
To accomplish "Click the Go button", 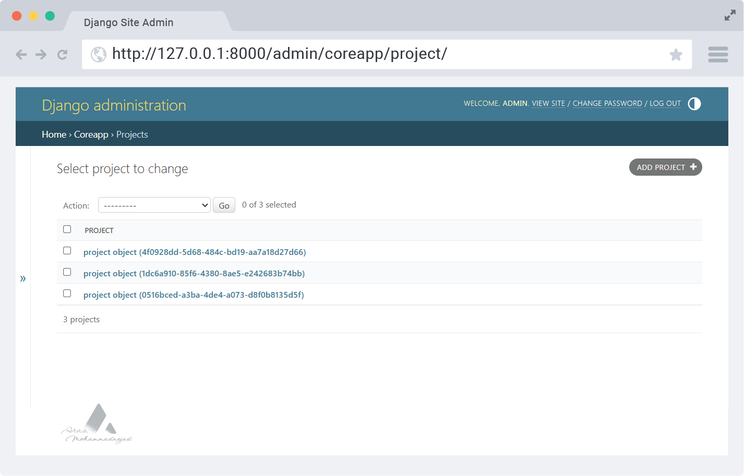I will tap(224, 205).
